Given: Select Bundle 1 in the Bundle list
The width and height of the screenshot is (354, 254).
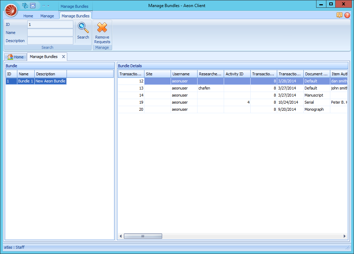Looking at the screenshot, I should point(25,81).
